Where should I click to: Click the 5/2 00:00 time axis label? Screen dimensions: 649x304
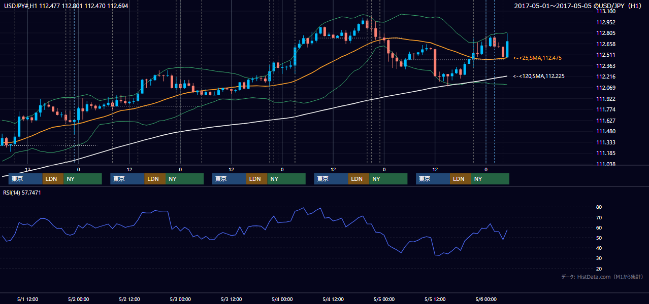pos(78,299)
